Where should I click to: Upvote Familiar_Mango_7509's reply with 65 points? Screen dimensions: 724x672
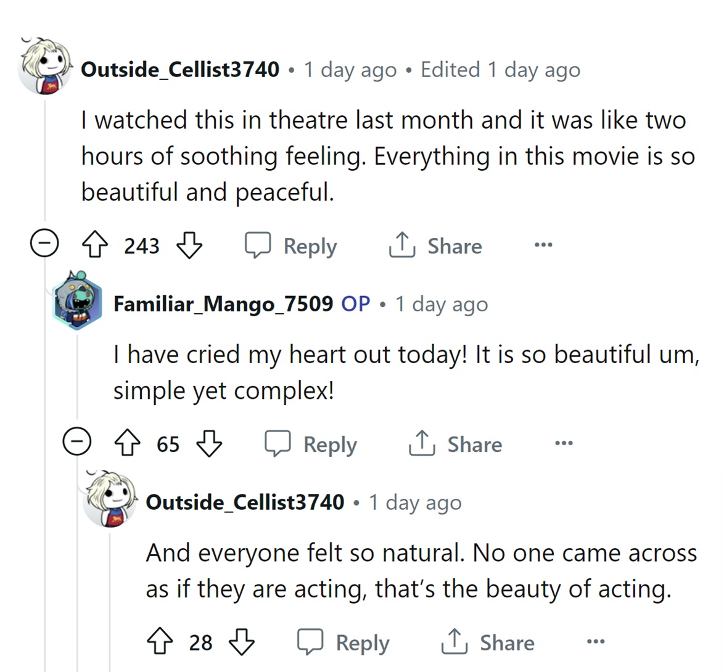tap(127, 444)
